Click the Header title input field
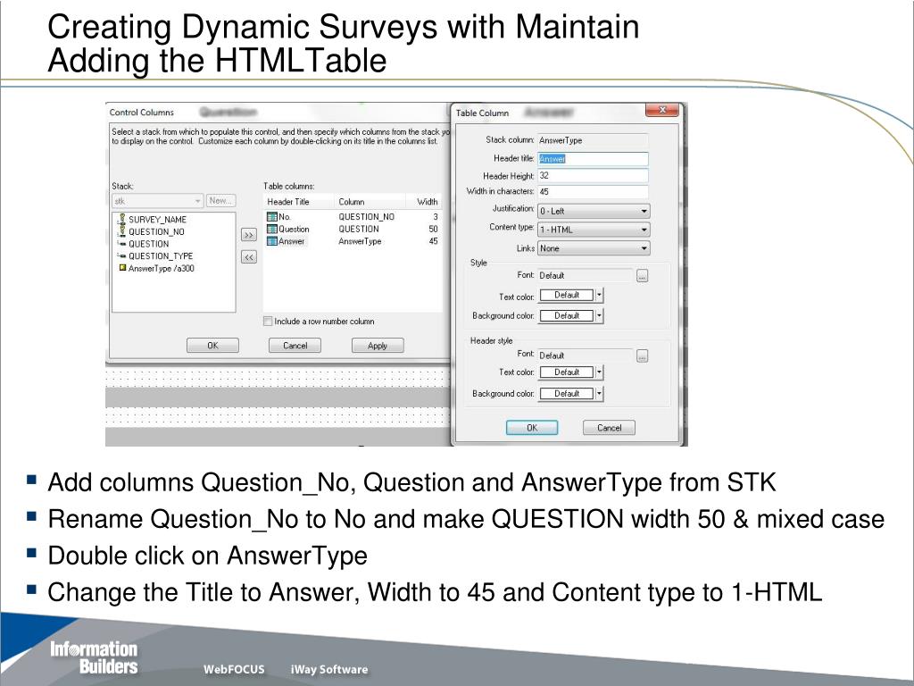The width and height of the screenshot is (914, 686). click(x=593, y=159)
